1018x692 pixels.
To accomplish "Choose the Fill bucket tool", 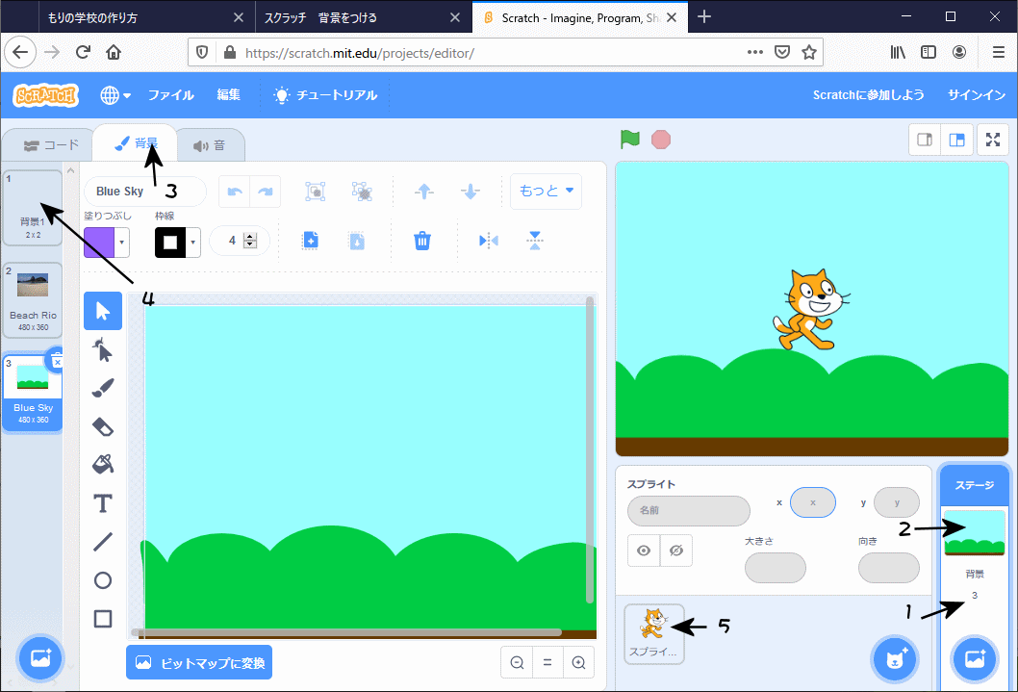I will 103,465.
